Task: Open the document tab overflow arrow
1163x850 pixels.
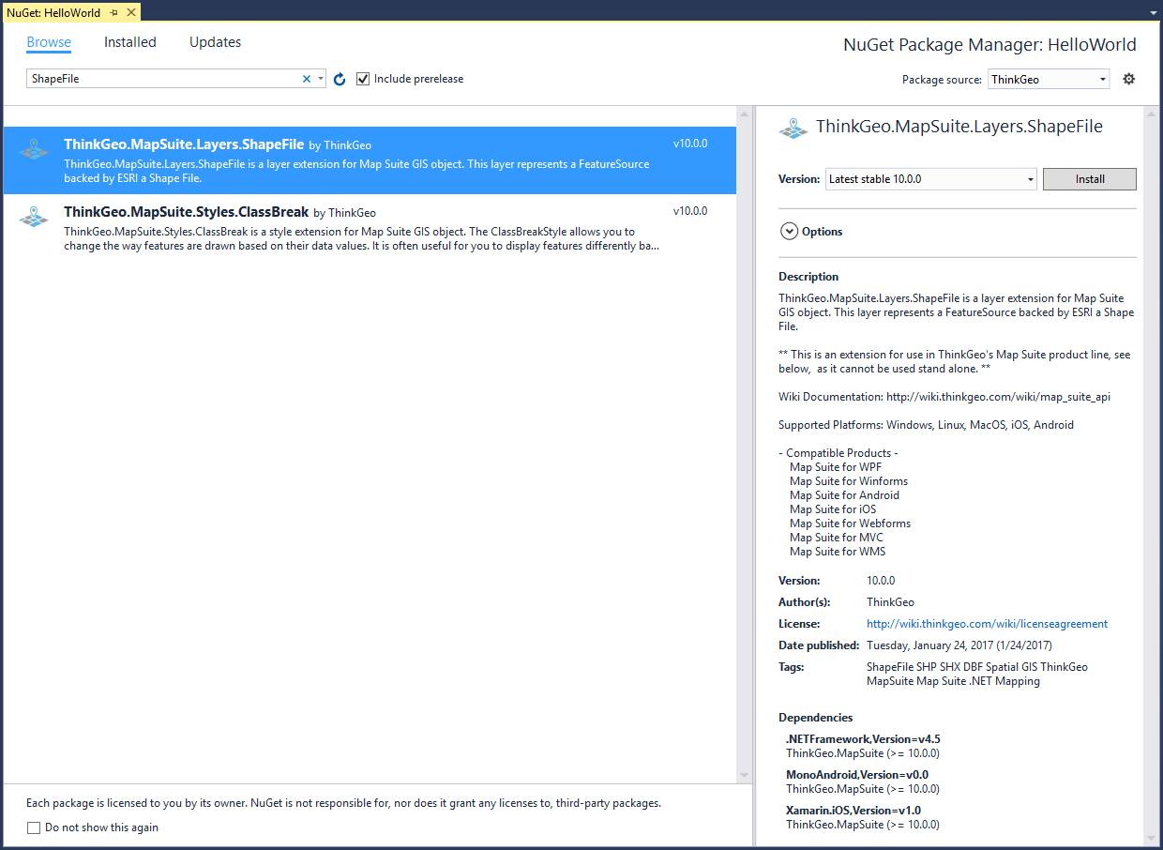Action: pos(1153,13)
